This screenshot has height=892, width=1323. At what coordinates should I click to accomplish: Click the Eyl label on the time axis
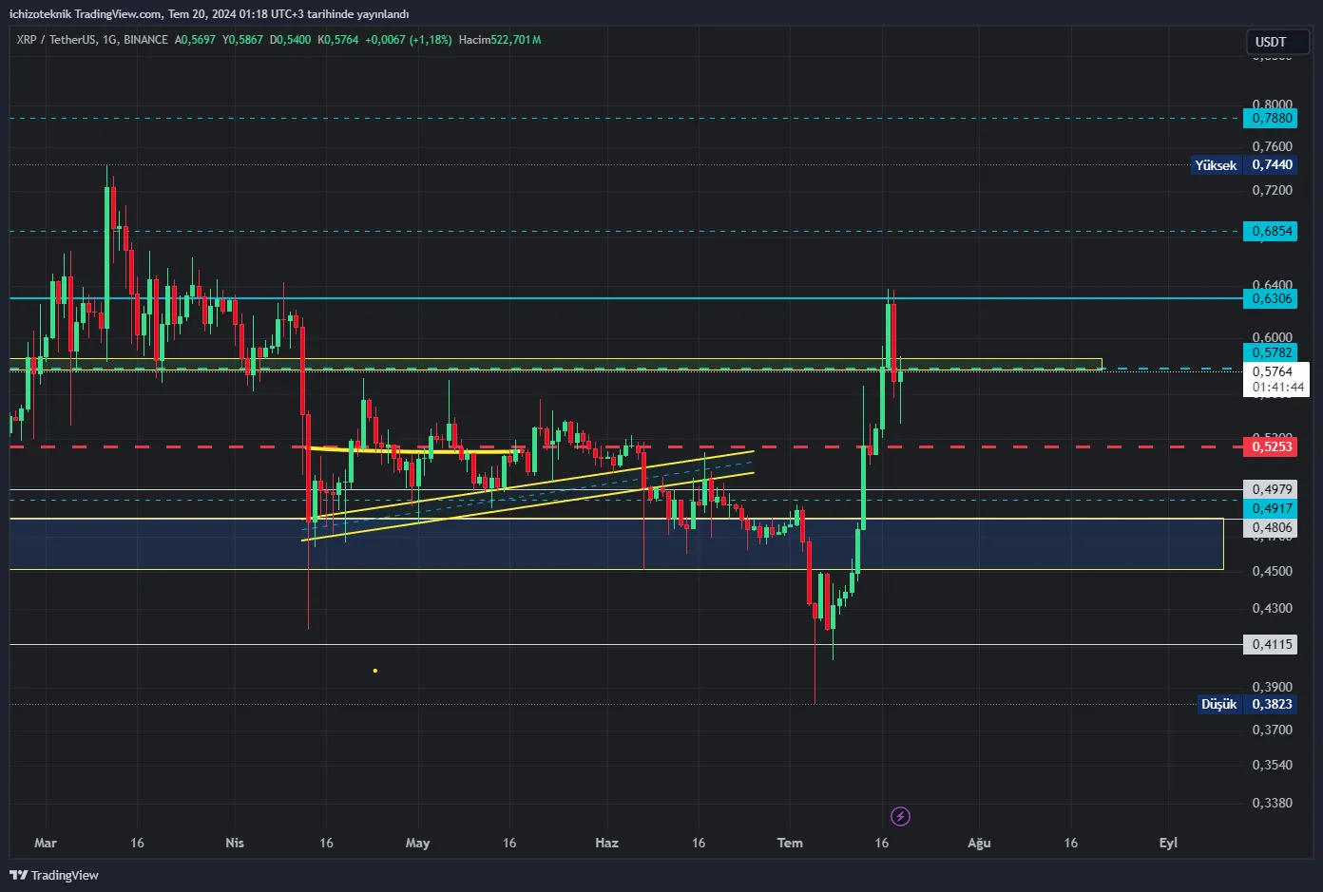[x=1168, y=843]
